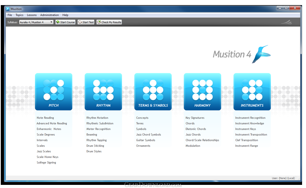
Task: Choose the Guitar Symbols topic
Action: [x=146, y=140]
